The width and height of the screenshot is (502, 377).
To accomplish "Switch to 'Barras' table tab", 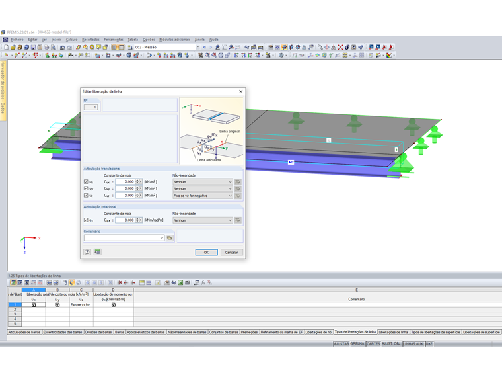I will [x=120, y=332].
